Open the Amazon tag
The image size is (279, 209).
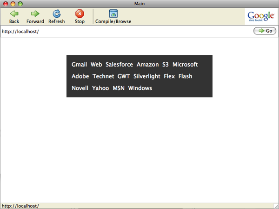click(x=148, y=65)
